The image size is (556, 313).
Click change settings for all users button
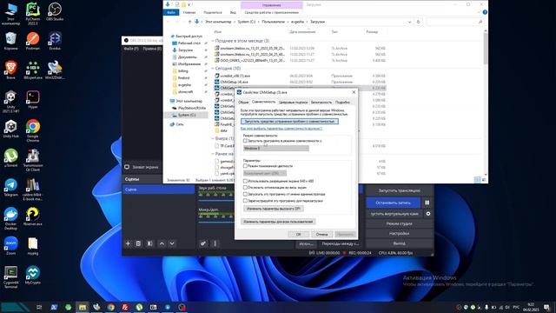(278, 222)
